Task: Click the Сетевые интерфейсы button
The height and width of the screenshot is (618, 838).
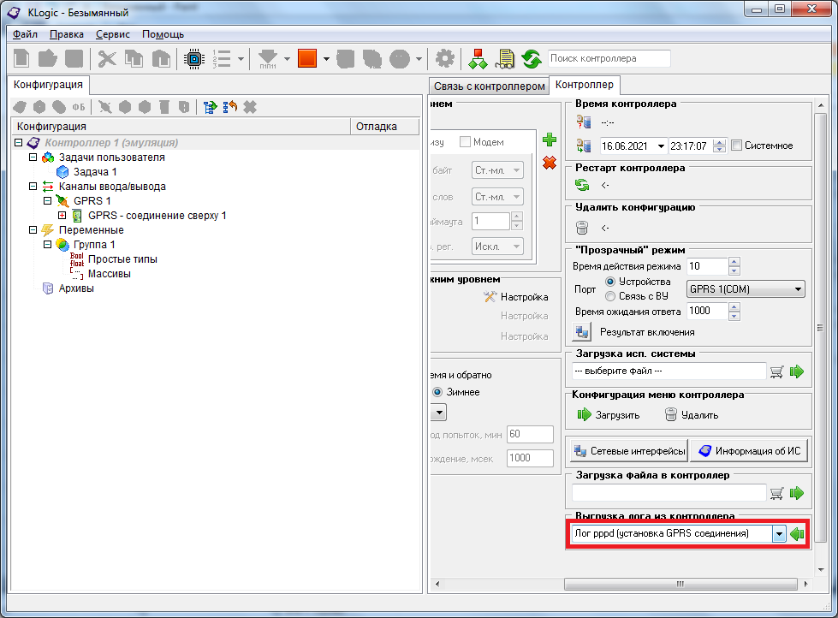Action: click(x=629, y=451)
